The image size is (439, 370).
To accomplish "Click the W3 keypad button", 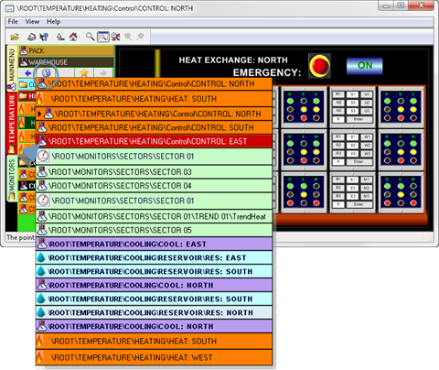I will coord(367,154).
